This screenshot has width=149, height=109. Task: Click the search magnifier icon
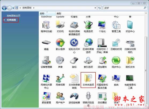tap(145, 8)
